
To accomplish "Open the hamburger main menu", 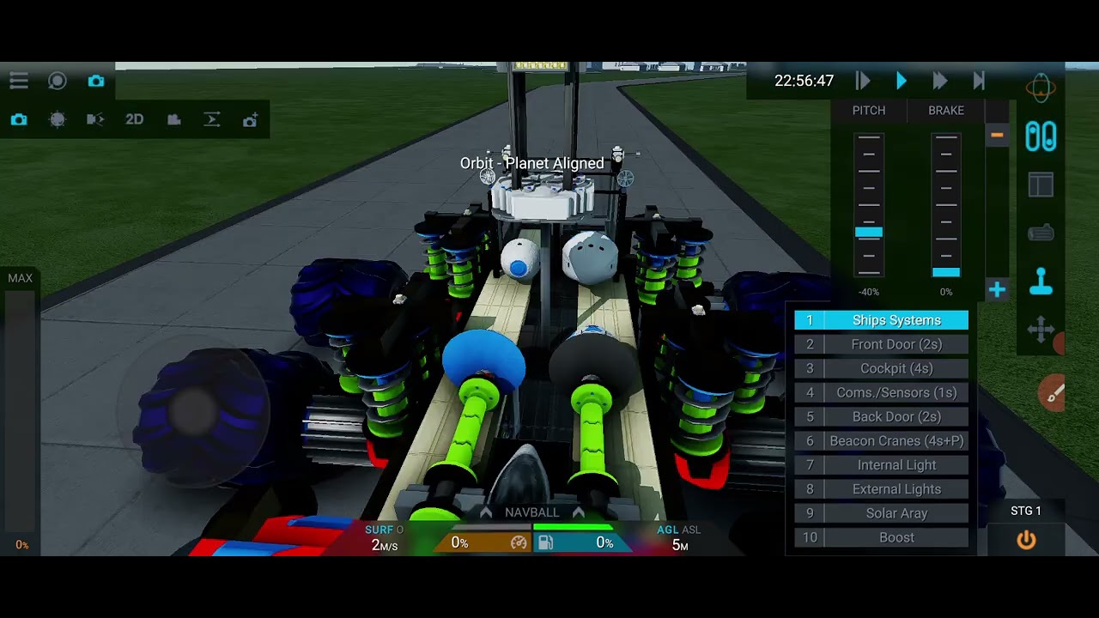I will tap(19, 81).
